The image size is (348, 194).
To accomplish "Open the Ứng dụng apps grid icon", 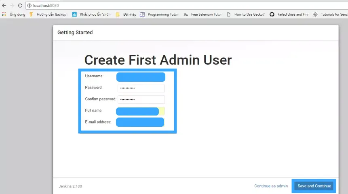I will (x=4, y=14).
